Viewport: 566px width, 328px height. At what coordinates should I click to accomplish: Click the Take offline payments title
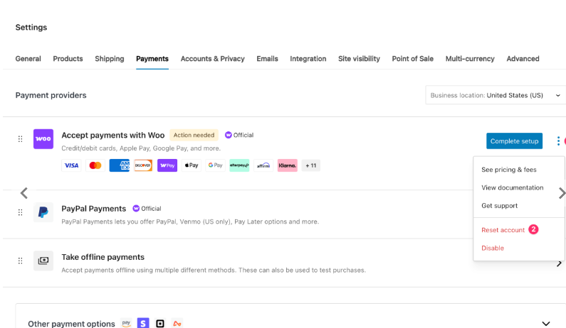point(103,257)
